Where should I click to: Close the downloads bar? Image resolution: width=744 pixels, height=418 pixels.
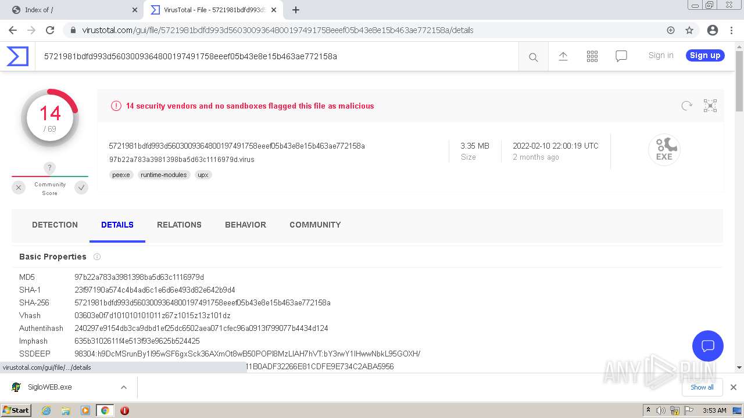pyautogui.click(x=733, y=387)
